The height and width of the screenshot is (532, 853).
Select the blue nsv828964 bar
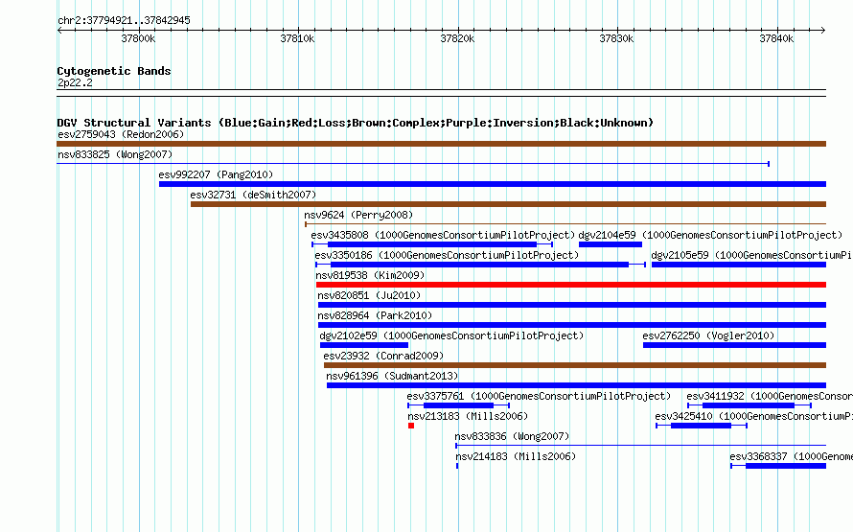point(572,325)
